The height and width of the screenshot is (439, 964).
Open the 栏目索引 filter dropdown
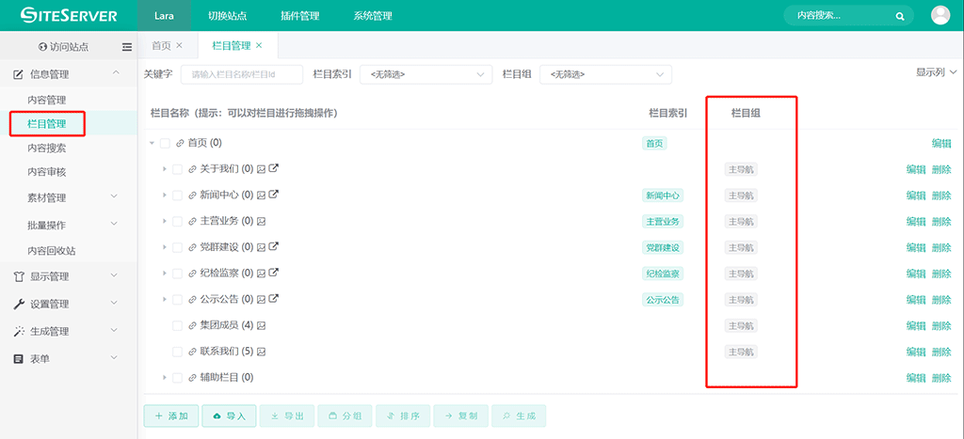[x=426, y=74]
